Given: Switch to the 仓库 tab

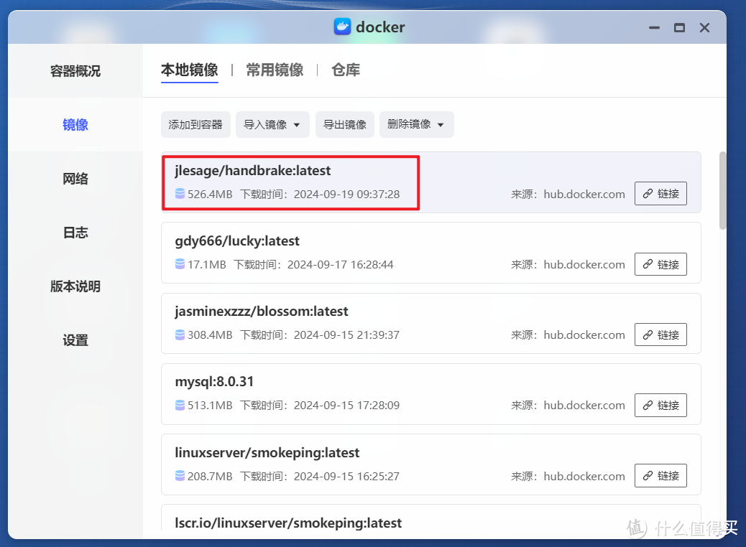Looking at the screenshot, I should pyautogui.click(x=345, y=70).
